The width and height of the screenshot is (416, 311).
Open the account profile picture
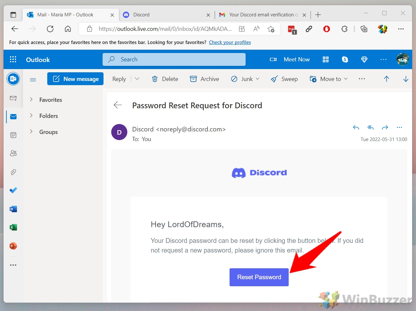click(402, 59)
